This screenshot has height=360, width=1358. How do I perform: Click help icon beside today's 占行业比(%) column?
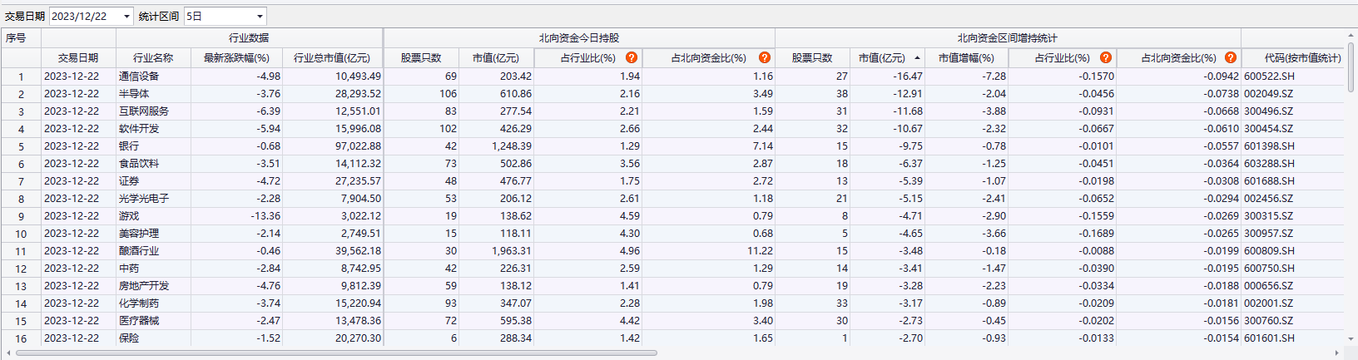coord(632,57)
